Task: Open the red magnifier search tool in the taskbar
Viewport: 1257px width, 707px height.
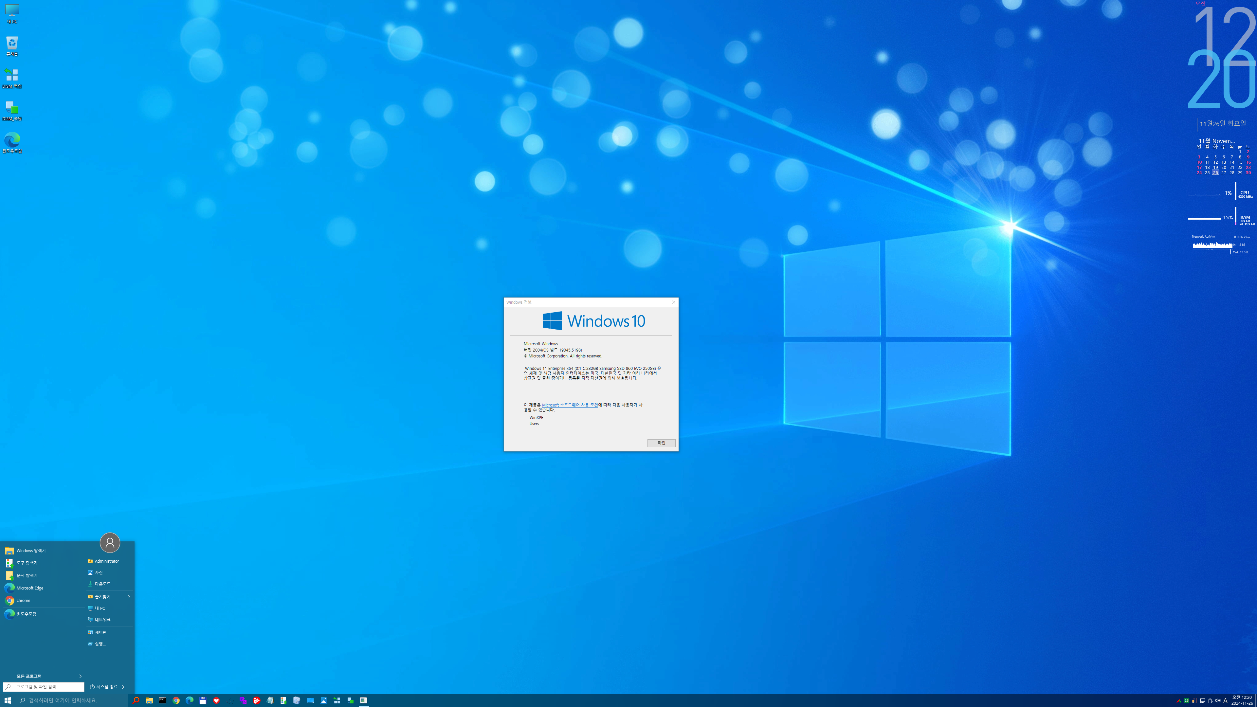Action: [136, 700]
